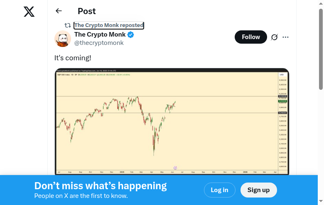Go back using the left arrow

59,11
